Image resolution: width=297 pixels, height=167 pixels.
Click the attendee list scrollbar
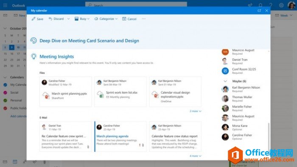pyautogui.click(x=269, y=136)
